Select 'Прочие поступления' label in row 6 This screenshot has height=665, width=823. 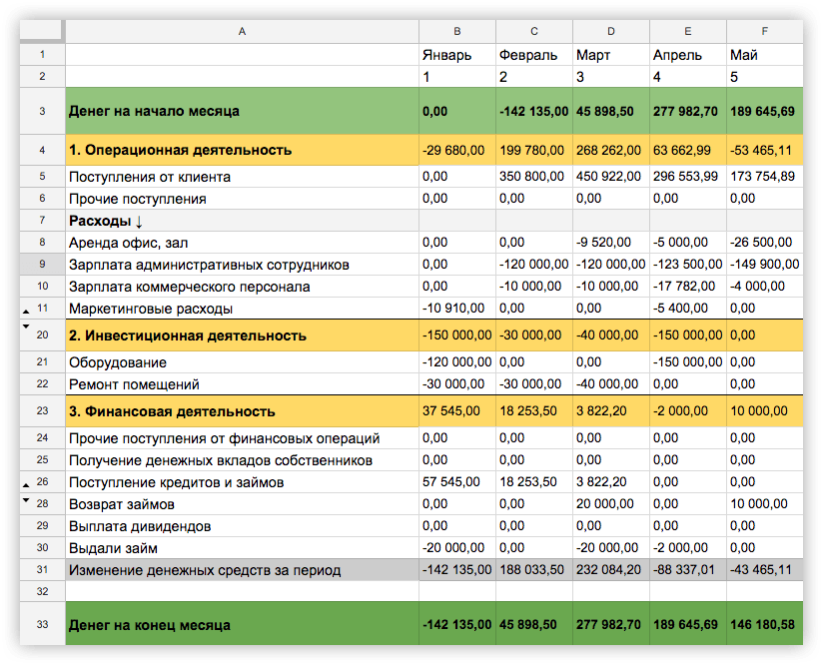coord(242,199)
